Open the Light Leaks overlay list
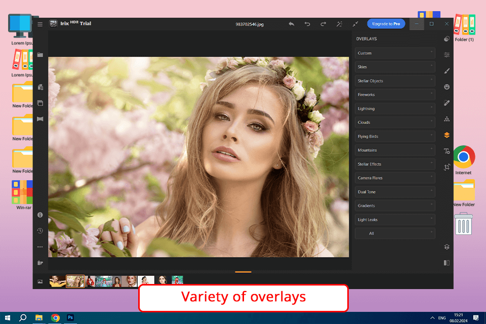The height and width of the screenshot is (324, 486). point(395,220)
